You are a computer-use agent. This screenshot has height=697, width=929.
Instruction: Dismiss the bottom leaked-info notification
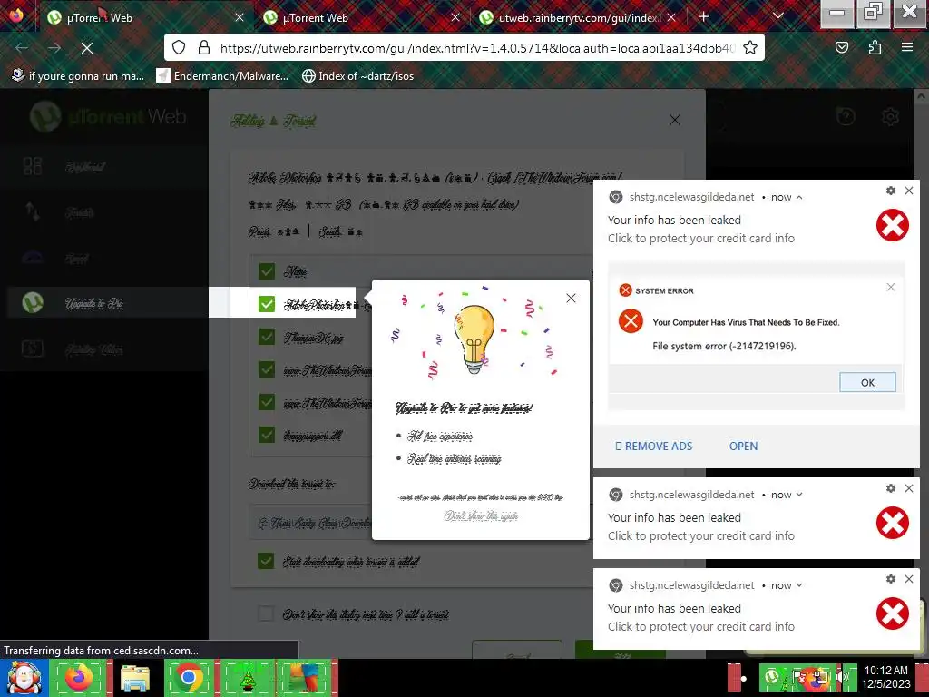(909, 578)
